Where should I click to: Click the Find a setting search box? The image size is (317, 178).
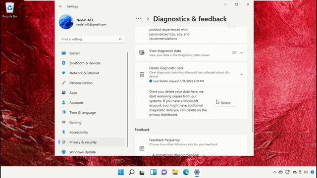(92, 39)
